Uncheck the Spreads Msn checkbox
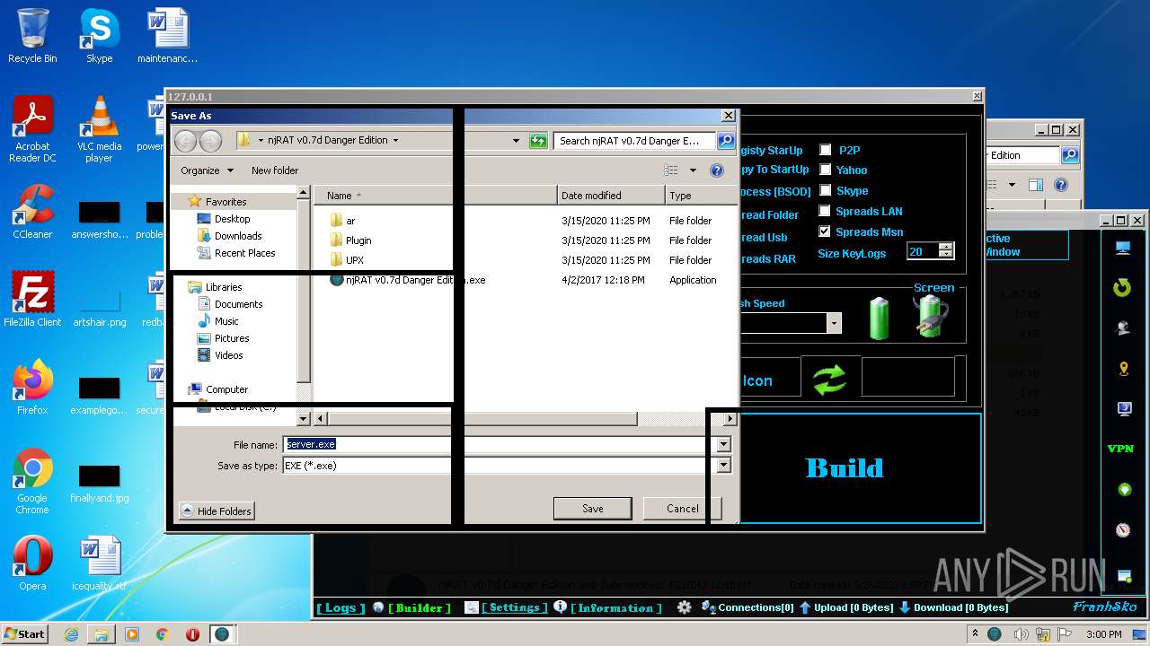Viewport: 1150px width, 646px height. click(825, 231)
